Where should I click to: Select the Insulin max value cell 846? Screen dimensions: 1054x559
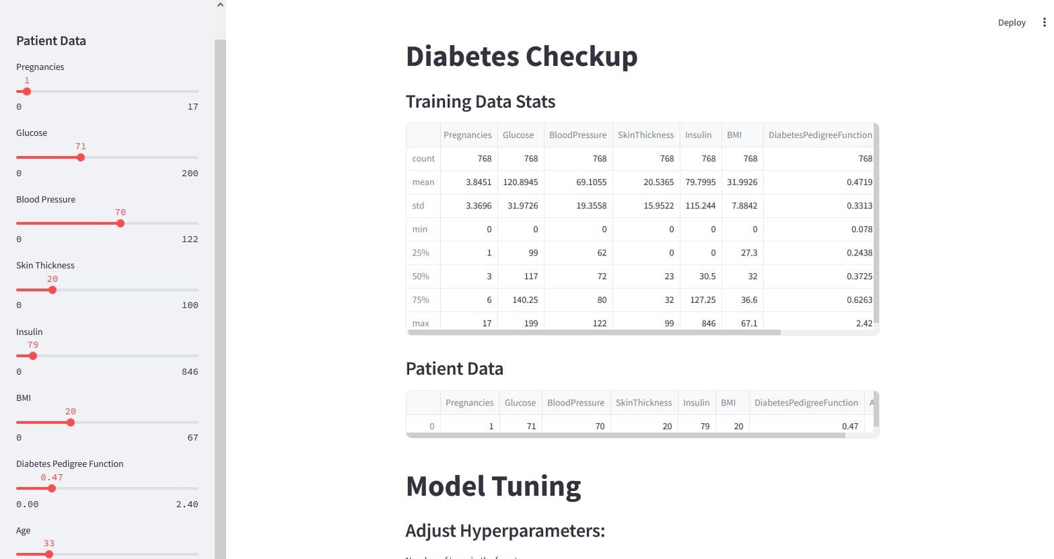coord(701,323)
